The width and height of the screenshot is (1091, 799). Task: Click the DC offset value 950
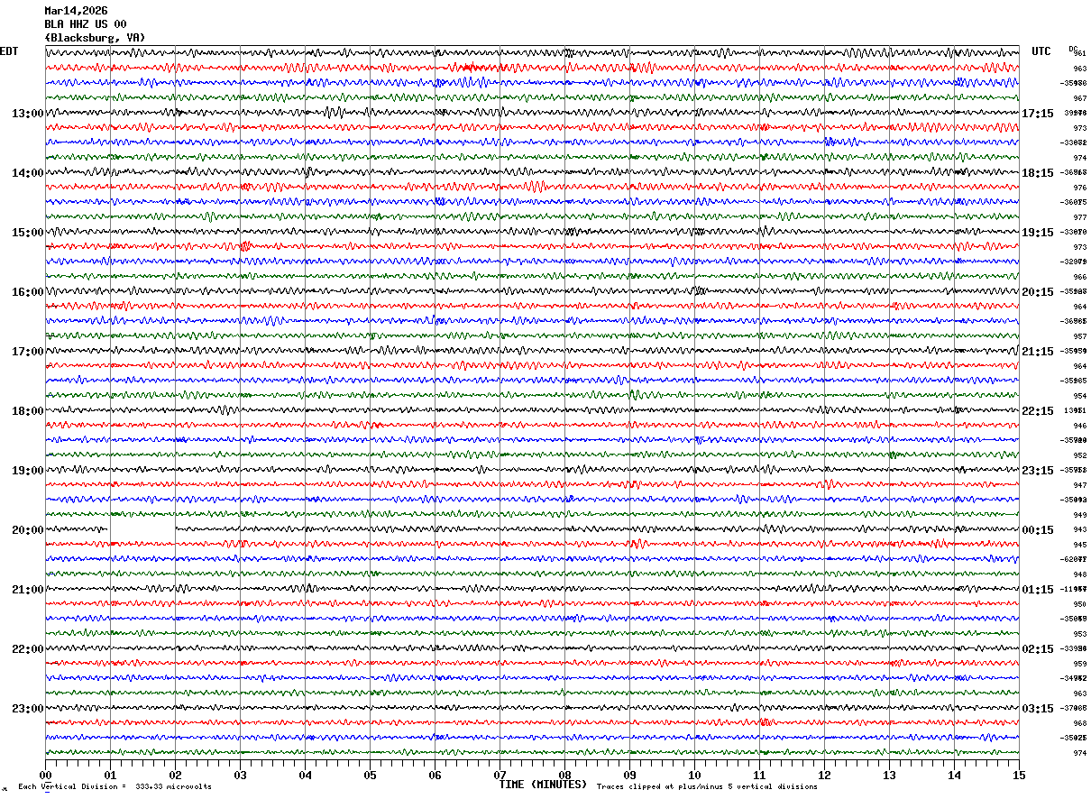tap(1079, 604)
